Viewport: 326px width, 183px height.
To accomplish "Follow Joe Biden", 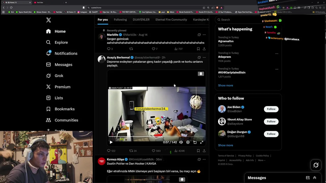I will coord(271,109).
